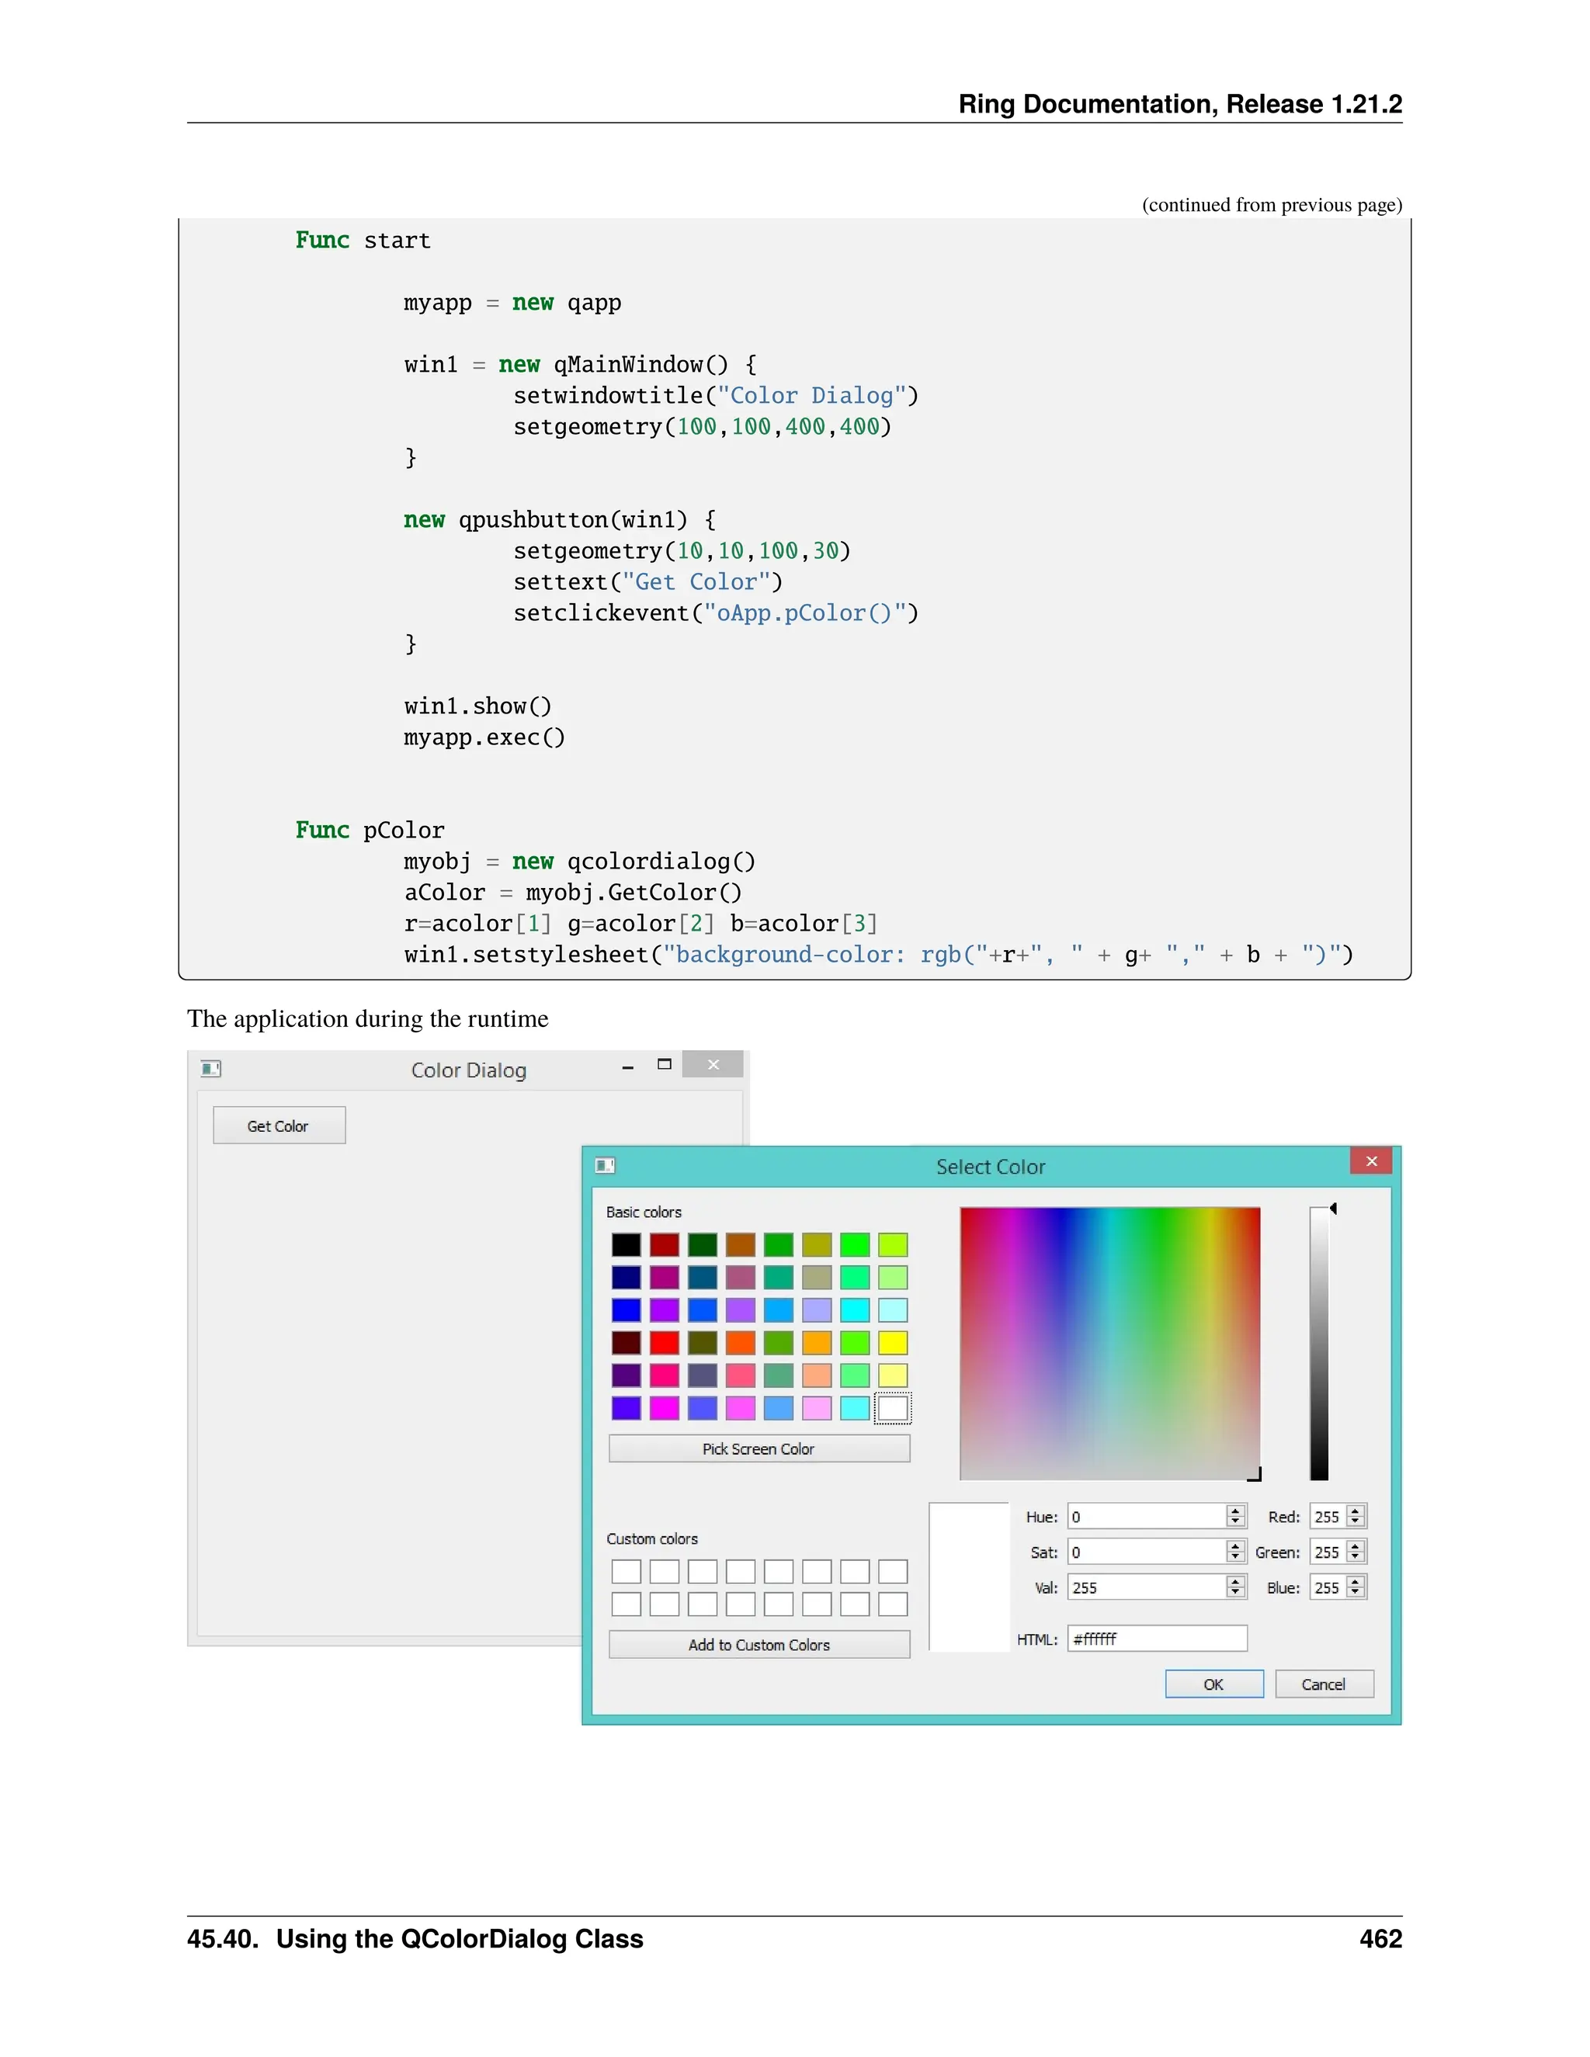Image resolution: width=1590 pixels, height=2057 pixels.
Task: Cancel the Select Color dialog
Action: 1324,1684
